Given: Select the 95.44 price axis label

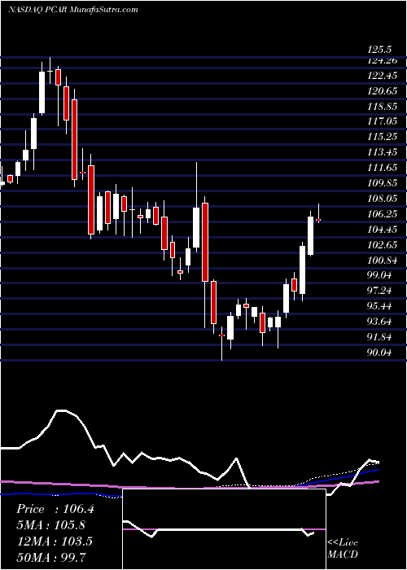Looking at the screenshot, I should point(380,306).
